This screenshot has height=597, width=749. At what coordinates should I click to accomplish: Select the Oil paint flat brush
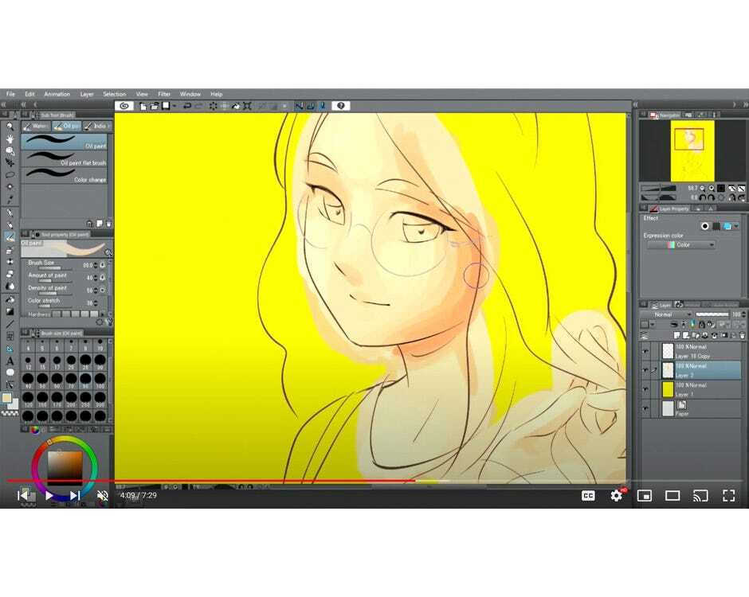(64, 158)
